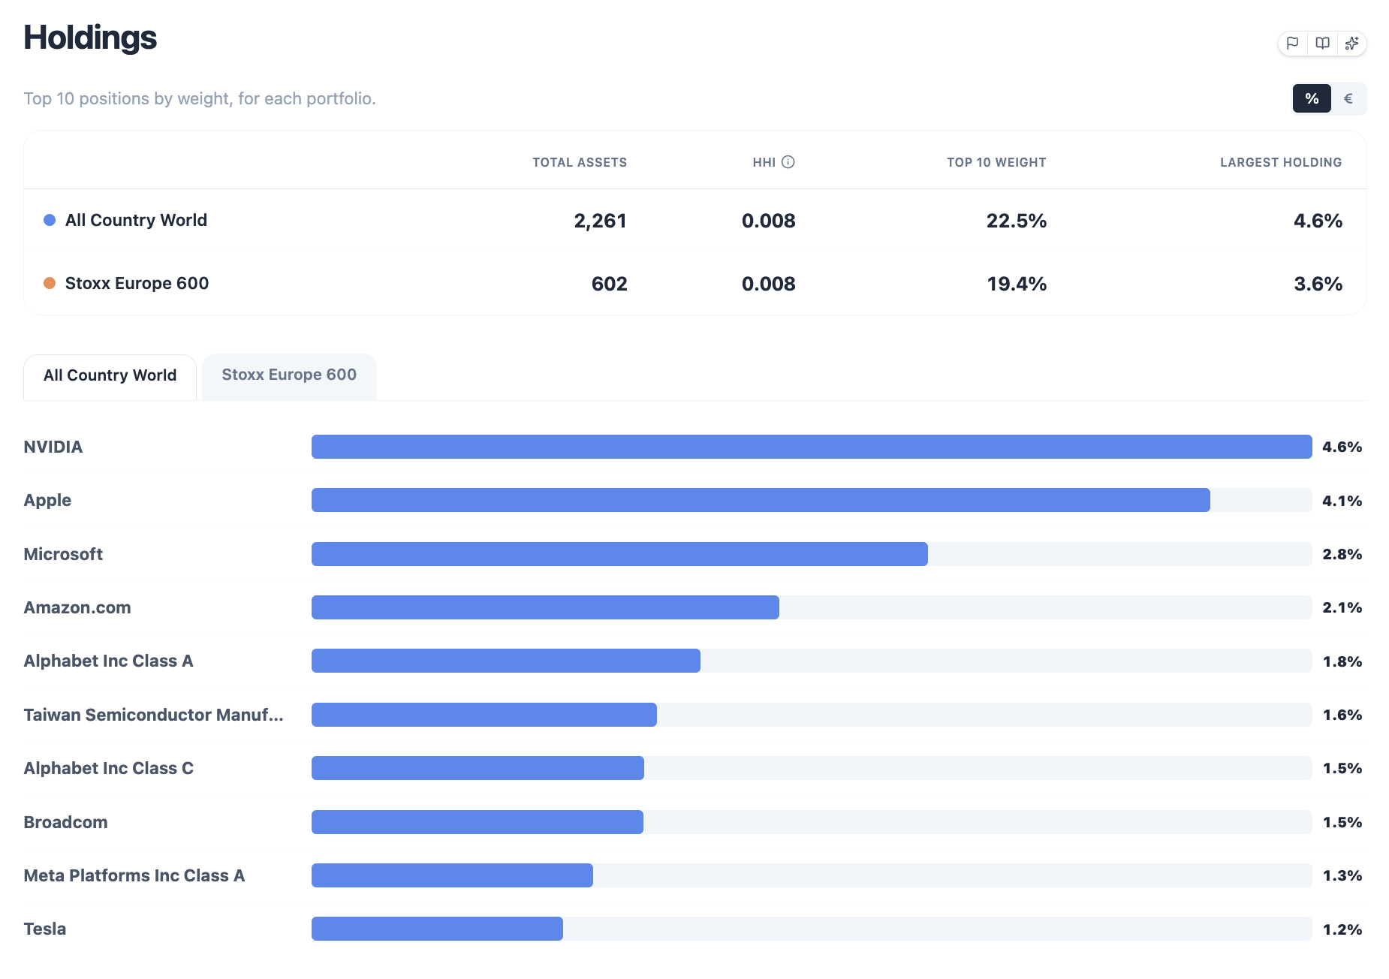
Task: Click the Microsoft holding name
Action: pyautogui.click(x=63, y=554)
